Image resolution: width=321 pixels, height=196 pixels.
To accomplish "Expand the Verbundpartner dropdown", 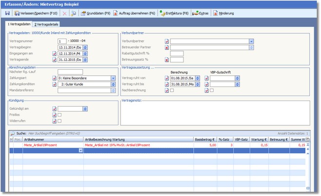I will [251, 41].
